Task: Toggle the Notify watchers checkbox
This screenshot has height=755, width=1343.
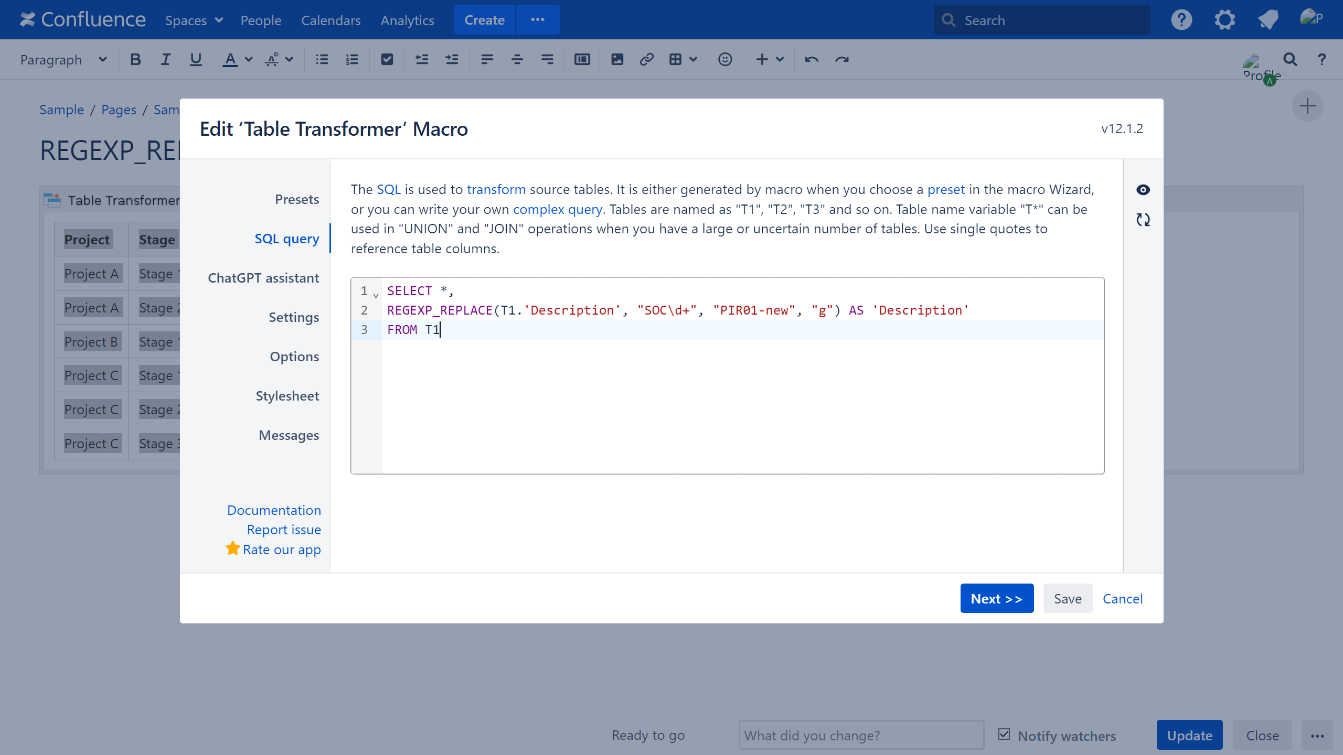Action: point(1004,734)
